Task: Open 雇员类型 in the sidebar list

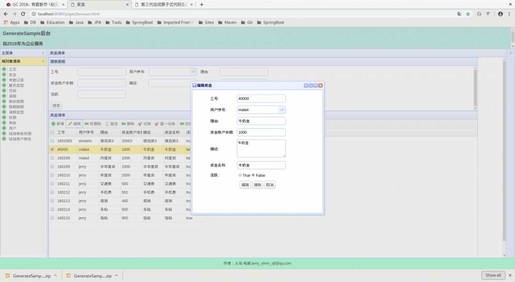Action: coord(16,85)
